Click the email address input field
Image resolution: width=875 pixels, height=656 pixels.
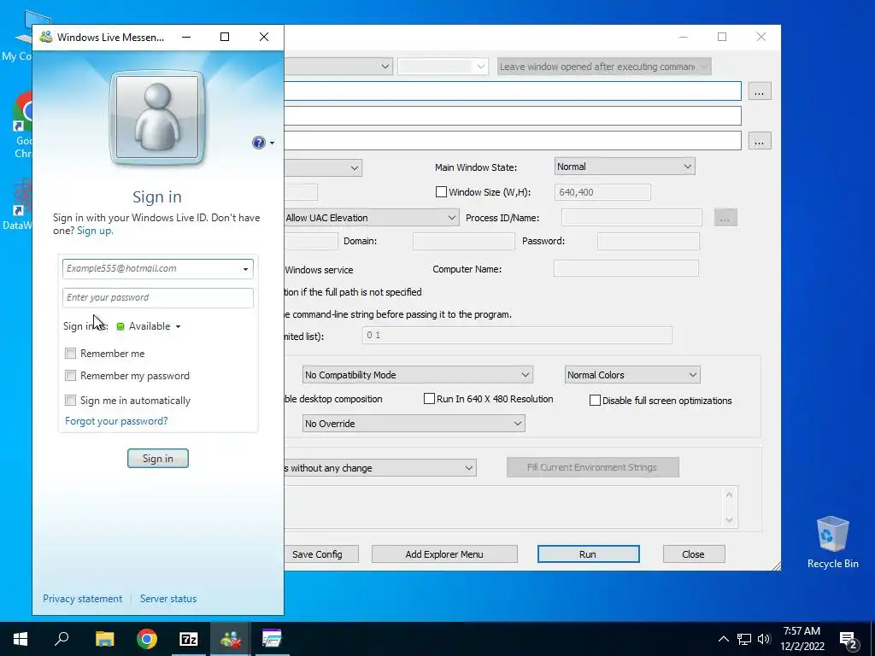point(158,269)
